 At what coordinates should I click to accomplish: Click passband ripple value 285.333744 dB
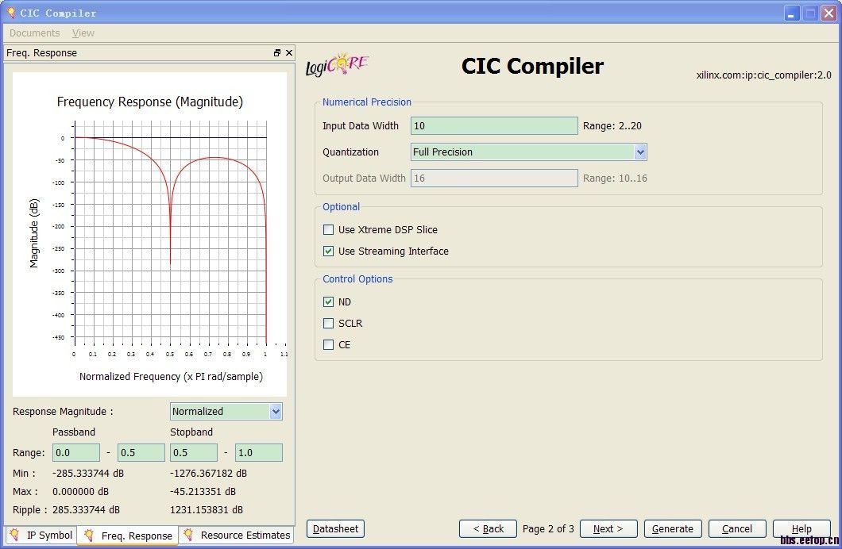(x=86, y=509)
